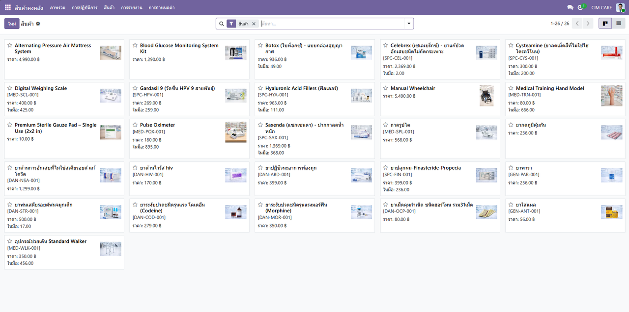Click the [DAN-ABD-001] code

[274, 175]
